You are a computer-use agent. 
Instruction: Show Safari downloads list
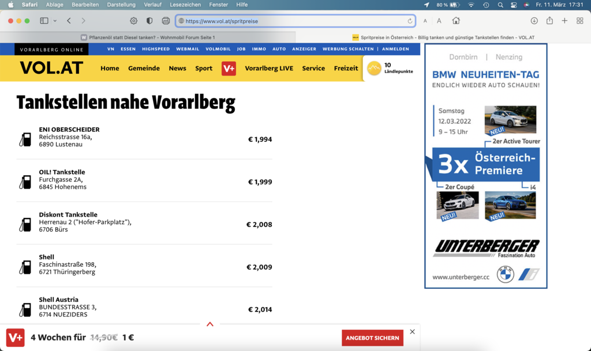pyautogui.click(x=534, y=21)
